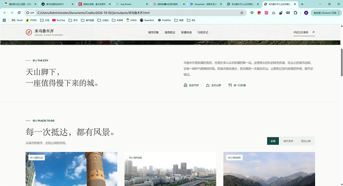Click the 走向山野 mountain icon link
The width and height of the screenshot is (343, 186).
tap(213, 85)
